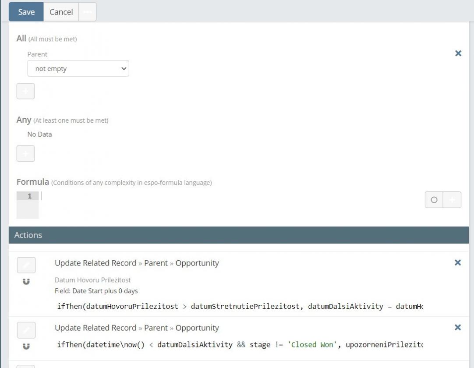Click the Save button
This screenshot has height=368, width=474.
click(26, 12)
